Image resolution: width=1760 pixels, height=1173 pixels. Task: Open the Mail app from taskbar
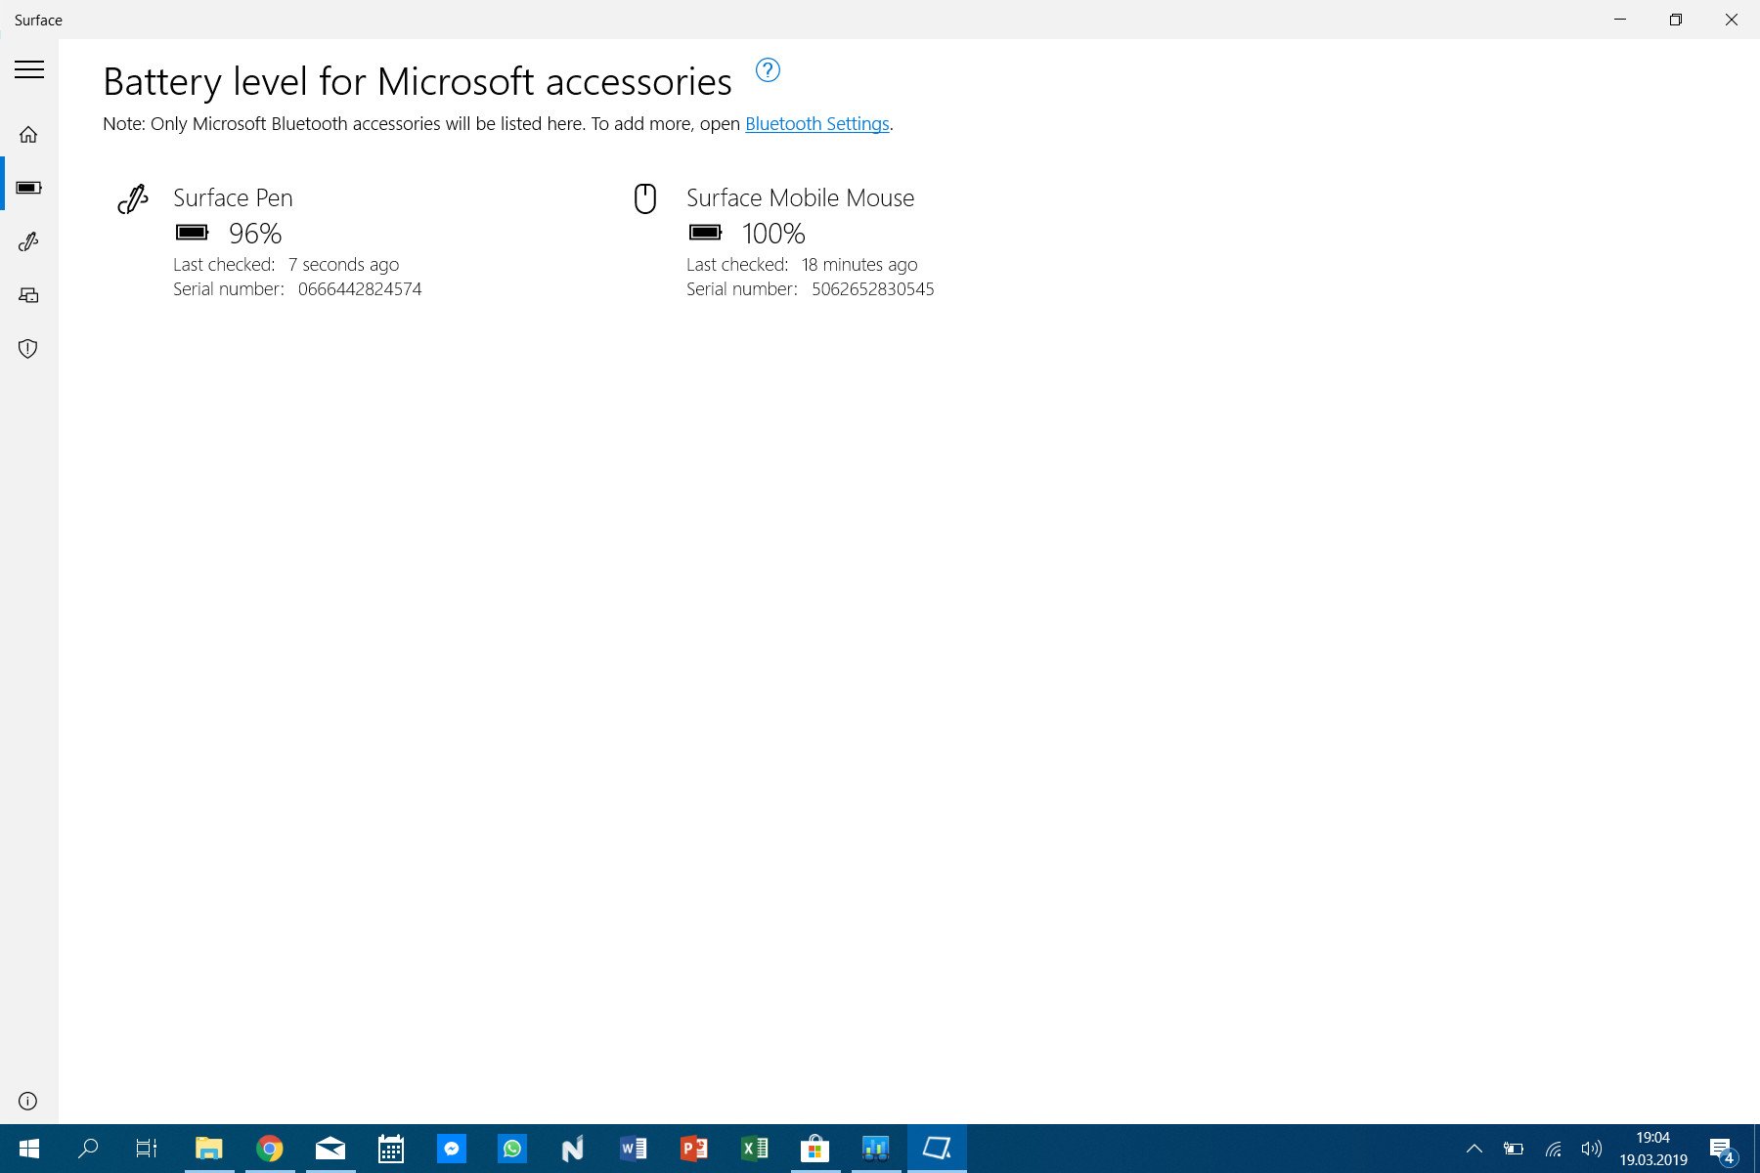coord(330,1149)
